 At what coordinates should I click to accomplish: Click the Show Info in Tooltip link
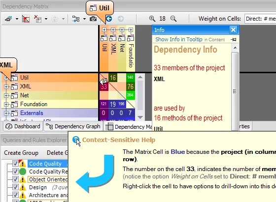click(x=178, y=39)
